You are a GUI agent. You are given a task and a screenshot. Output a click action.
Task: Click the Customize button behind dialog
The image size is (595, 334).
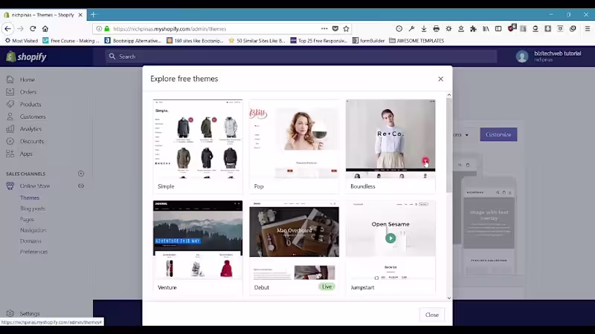click(x=498, y=134)
